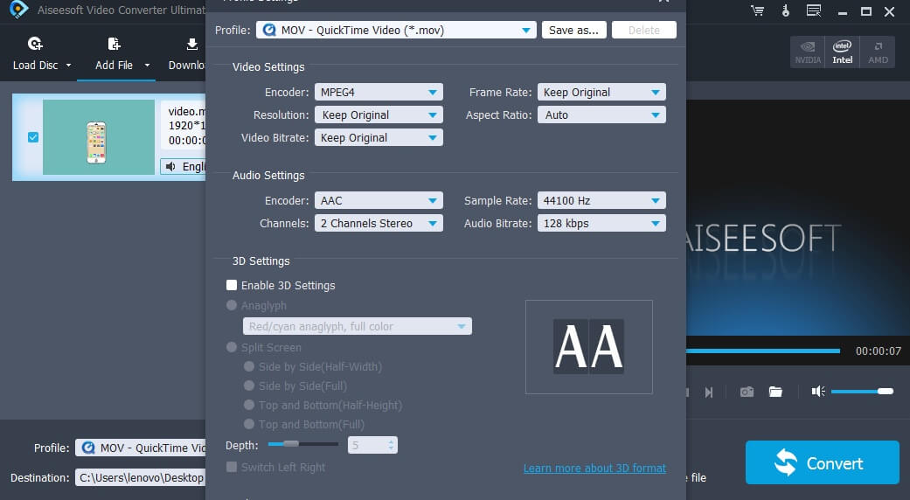Click the QuickTime icon in bottom Profile field
Viewport: 910px width, 500px height.
tap(88, 448)
